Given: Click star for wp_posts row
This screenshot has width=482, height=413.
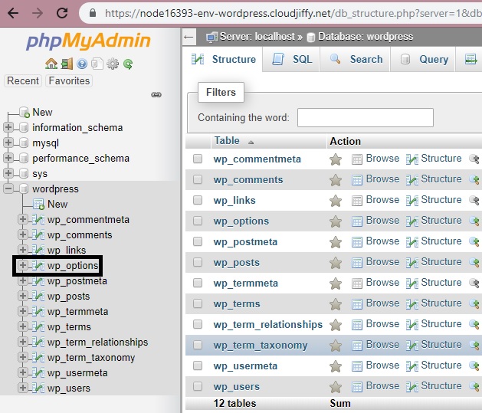Looking at the screenshot, I should point(336,263).
